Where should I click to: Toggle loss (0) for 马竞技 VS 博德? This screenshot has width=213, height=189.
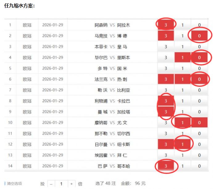(x=199, y=36)
